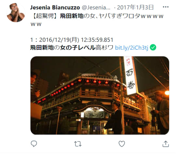Image resolution: width=176 pixels, height=155 pixels.
Task: Follow the bit.ly/2iCh3tj link
Action: tap(132, 48)
